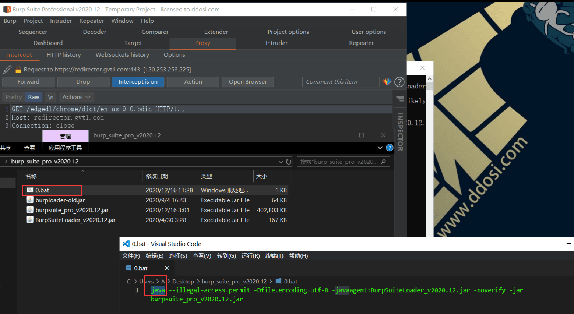The image size is (574, 314).
Task: Open the Help menu in Burp
Action: [x=147, y=21]
